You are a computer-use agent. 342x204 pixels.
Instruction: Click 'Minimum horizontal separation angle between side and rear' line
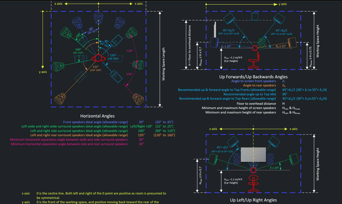(69, 144)
